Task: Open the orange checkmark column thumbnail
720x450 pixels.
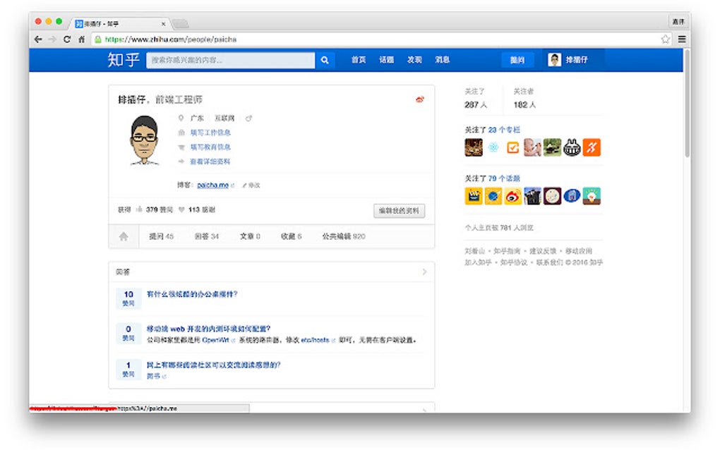Action: pyautogui.click(x=513, y=147)
